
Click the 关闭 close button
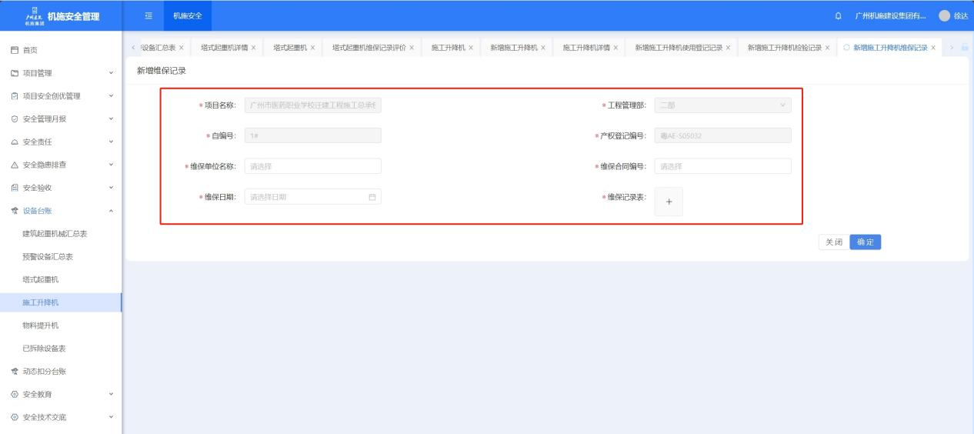833,242
